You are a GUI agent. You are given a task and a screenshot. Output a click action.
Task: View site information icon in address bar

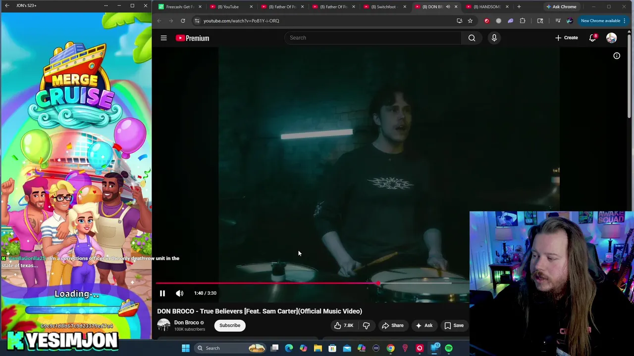click(197, 21)
